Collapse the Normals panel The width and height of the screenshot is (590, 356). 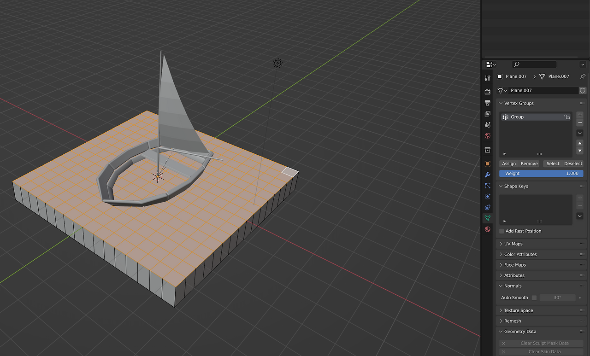click(501, 286)
